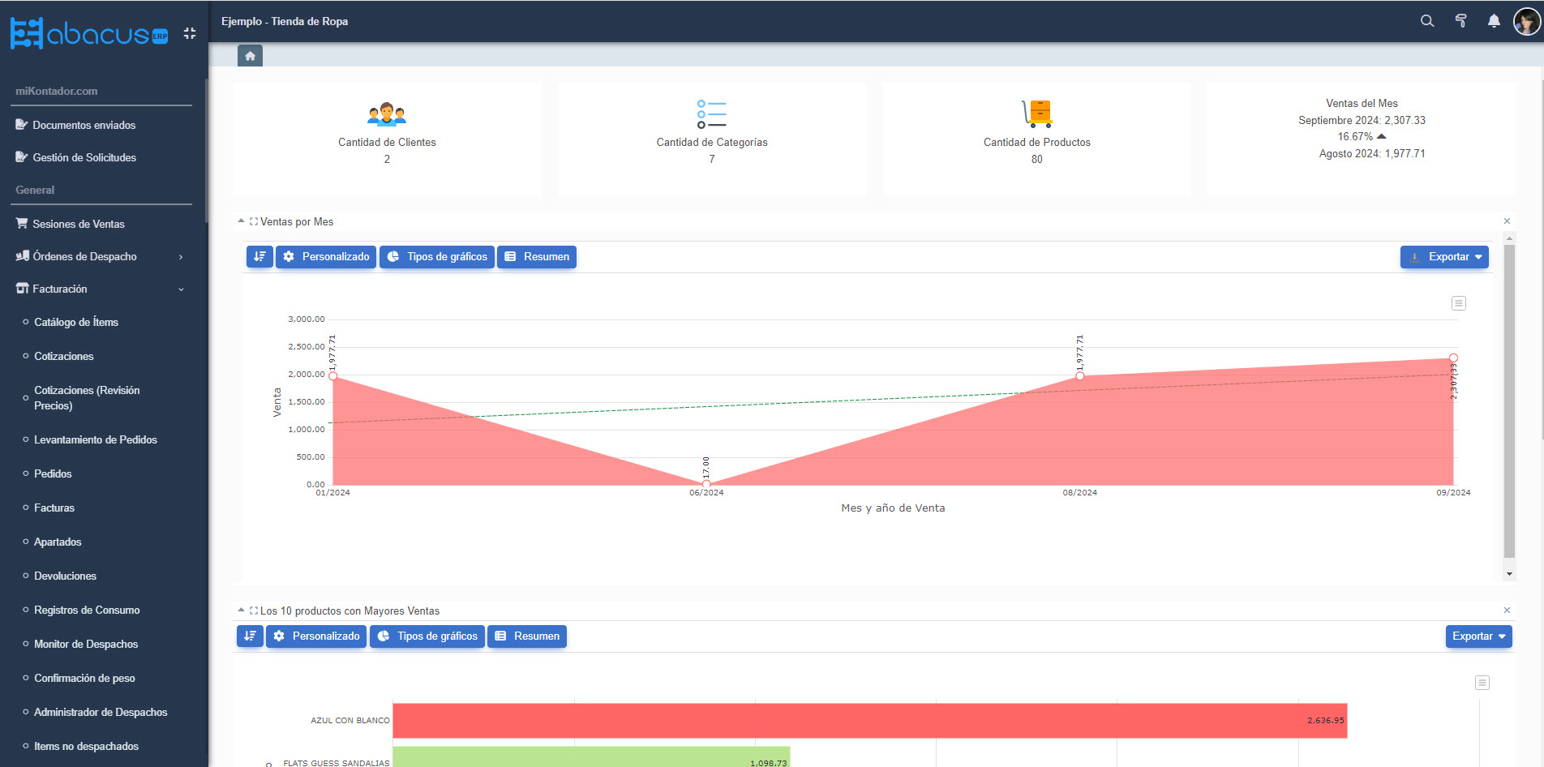Open the Ventas por Mes chart context menu
This screenshot has height=767, width=1544.
coord(1459,303)
